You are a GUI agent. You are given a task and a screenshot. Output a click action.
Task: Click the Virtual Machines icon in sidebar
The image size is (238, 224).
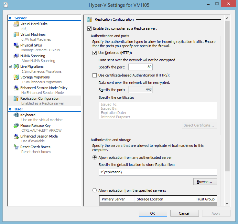tap(16, 35)
